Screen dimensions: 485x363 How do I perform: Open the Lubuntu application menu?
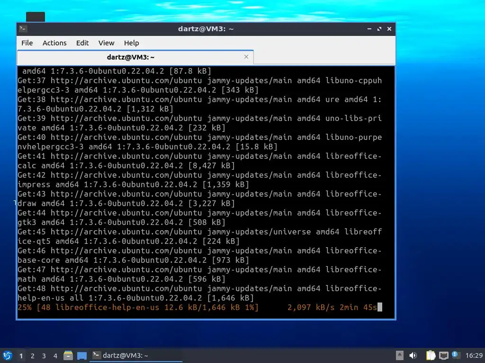click(x=8, y=355)
